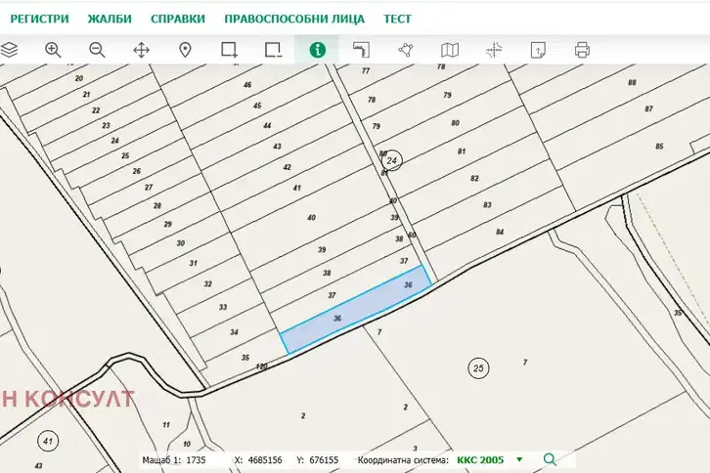Select parcel labeled 35 beside 120

[244, 358]
